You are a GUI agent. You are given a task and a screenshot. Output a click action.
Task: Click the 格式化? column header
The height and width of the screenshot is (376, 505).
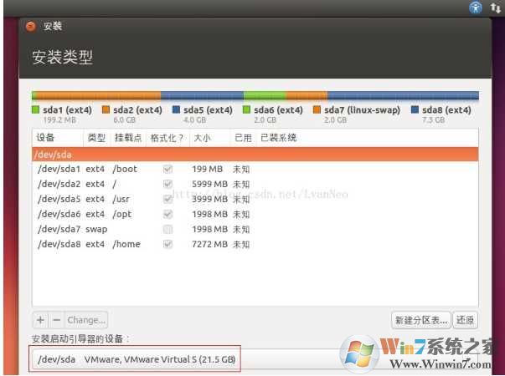coord(167,138)
